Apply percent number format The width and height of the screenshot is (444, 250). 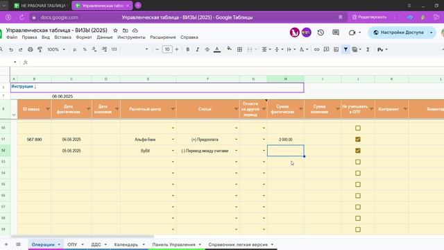pos(85,49)
